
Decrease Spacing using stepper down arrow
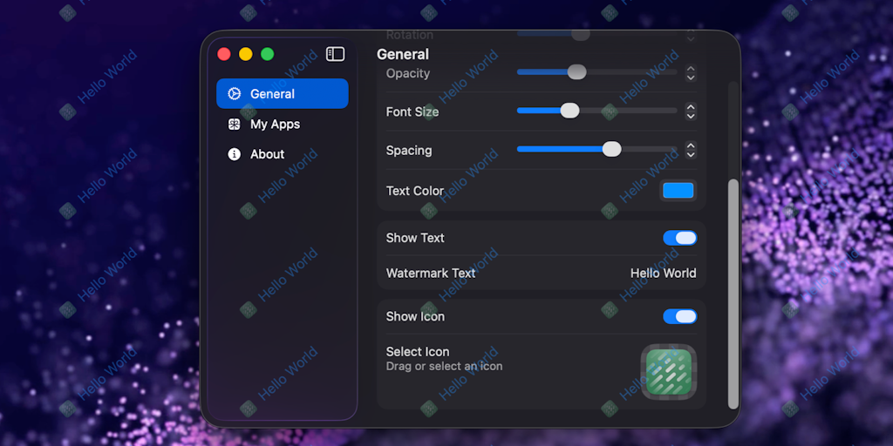point(691,155)
